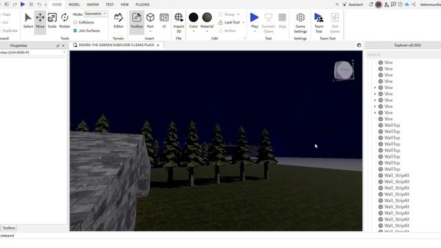Image resolution: width=441 pixels, height=248 pixels.
Task: Pick the black Color swatch
Action: click(x=194, y=17)
